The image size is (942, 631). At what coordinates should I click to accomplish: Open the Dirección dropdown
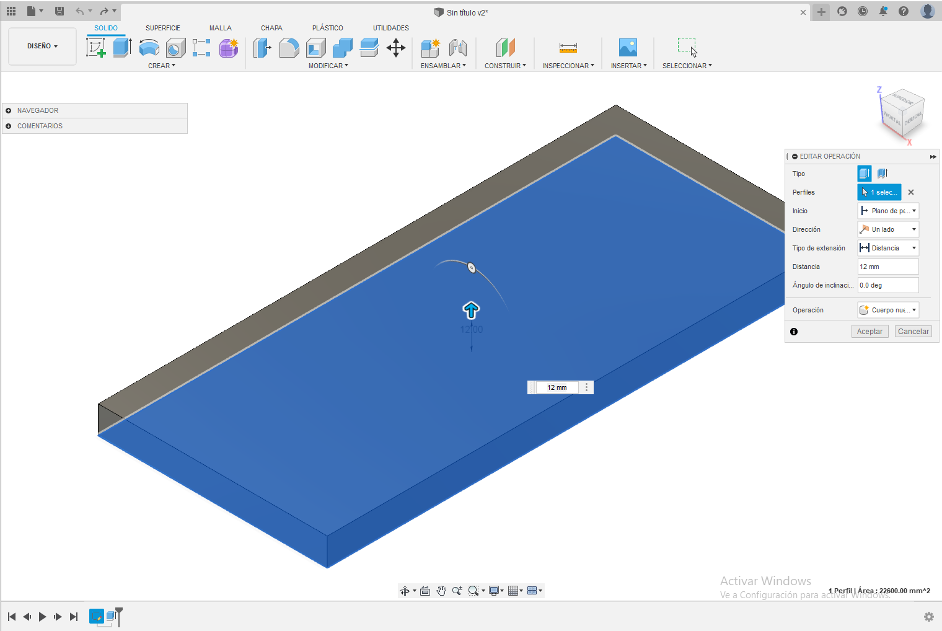[888, 229]
